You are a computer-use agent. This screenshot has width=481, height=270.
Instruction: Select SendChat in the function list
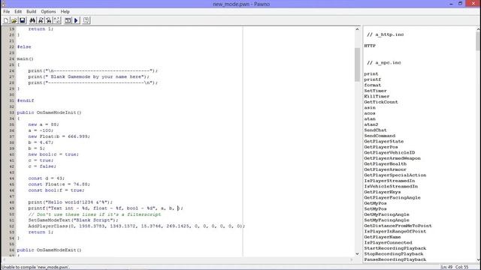pyautogui.click(x=375, y=130)
